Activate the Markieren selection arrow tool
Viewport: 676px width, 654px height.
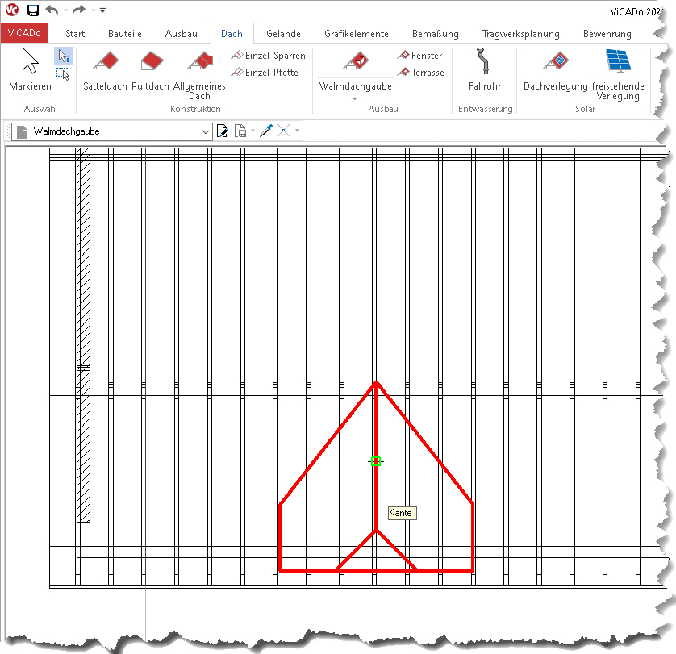pyautogui.click(x=30, y=69)
